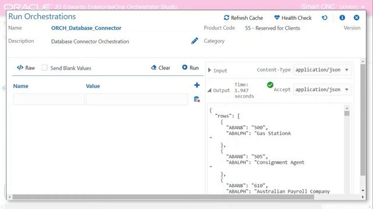Click the ABAN8 "610" value in output
373x209 pixels.
click(x=259, y=186)
